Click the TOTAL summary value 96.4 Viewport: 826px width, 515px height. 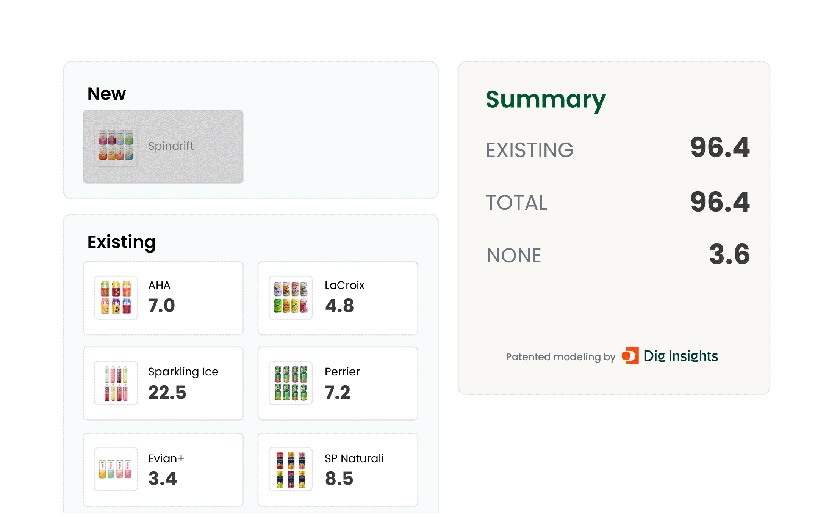click(720, 202)
